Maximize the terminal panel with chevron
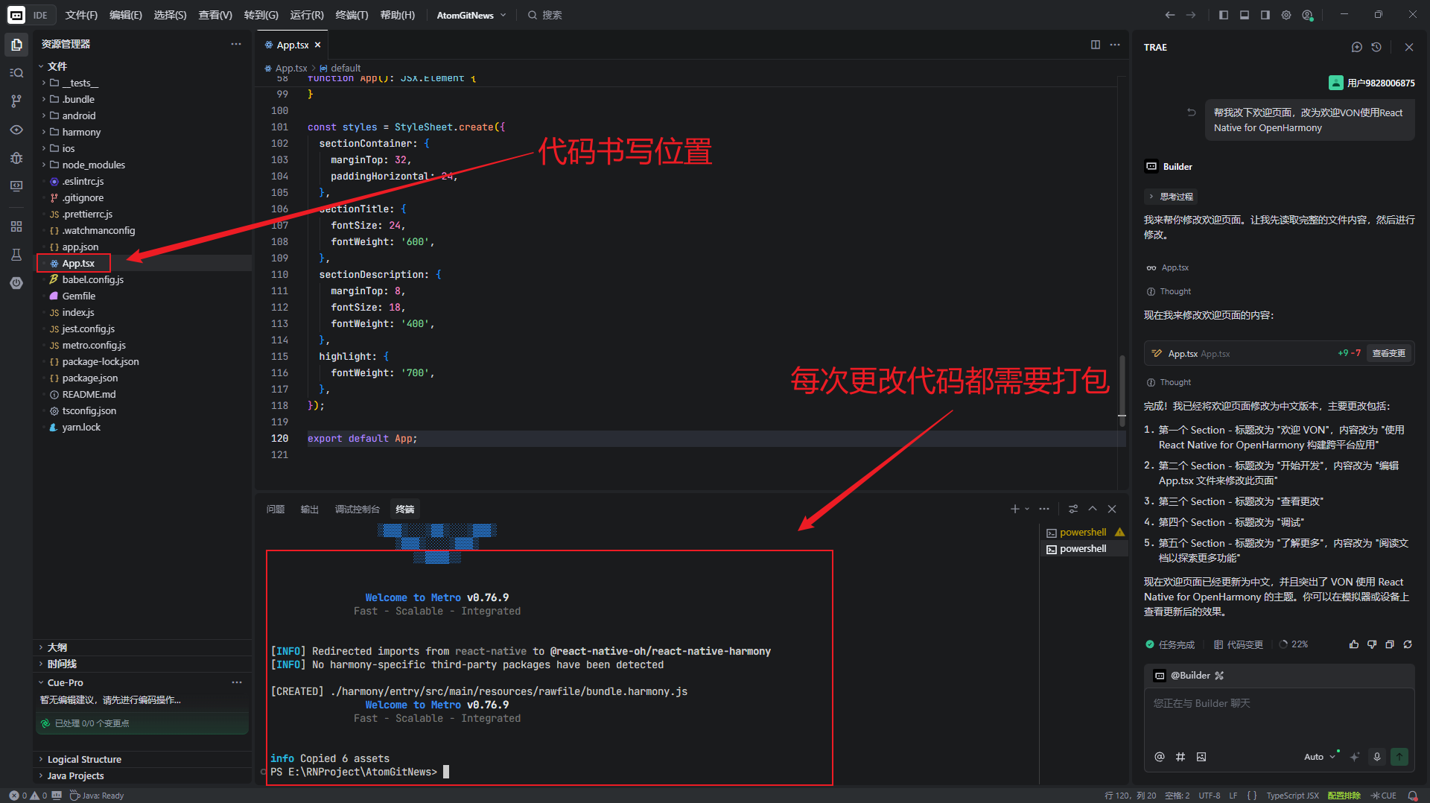Image resolution: width=1430 pixels, height=803 pixels. pos(1093,509)
